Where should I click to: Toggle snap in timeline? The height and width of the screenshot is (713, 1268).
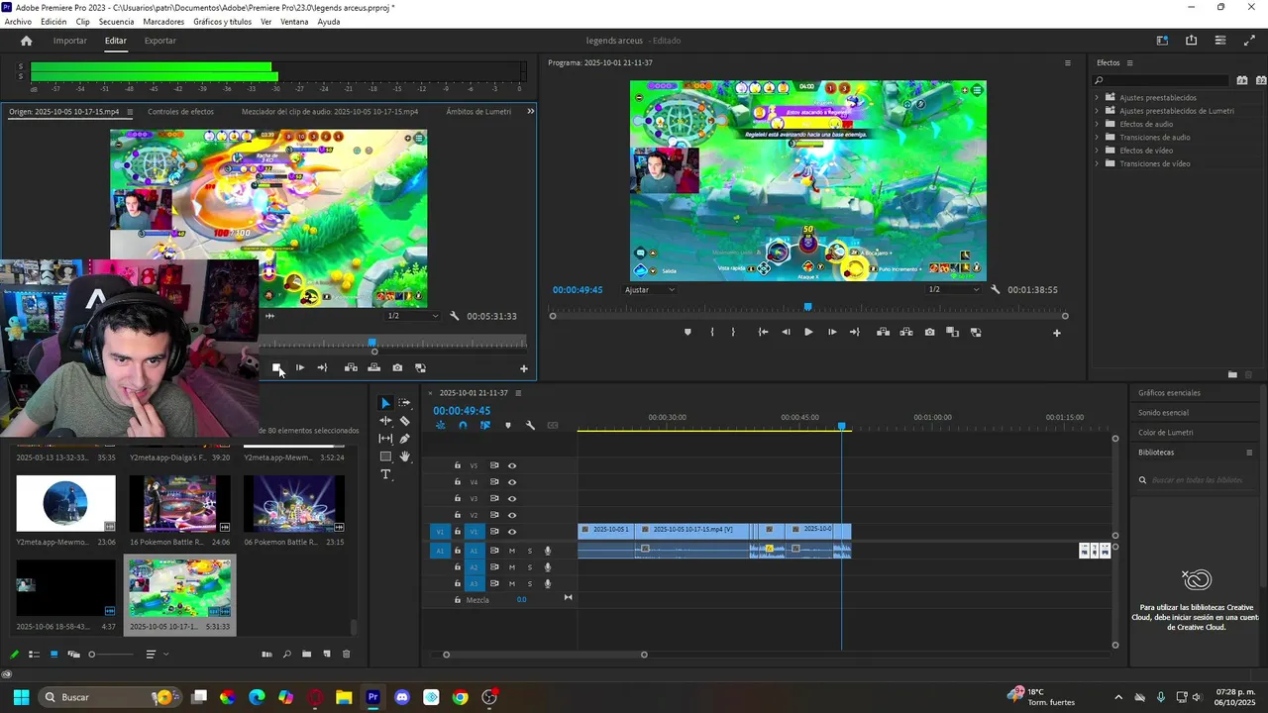pos(463,426)
